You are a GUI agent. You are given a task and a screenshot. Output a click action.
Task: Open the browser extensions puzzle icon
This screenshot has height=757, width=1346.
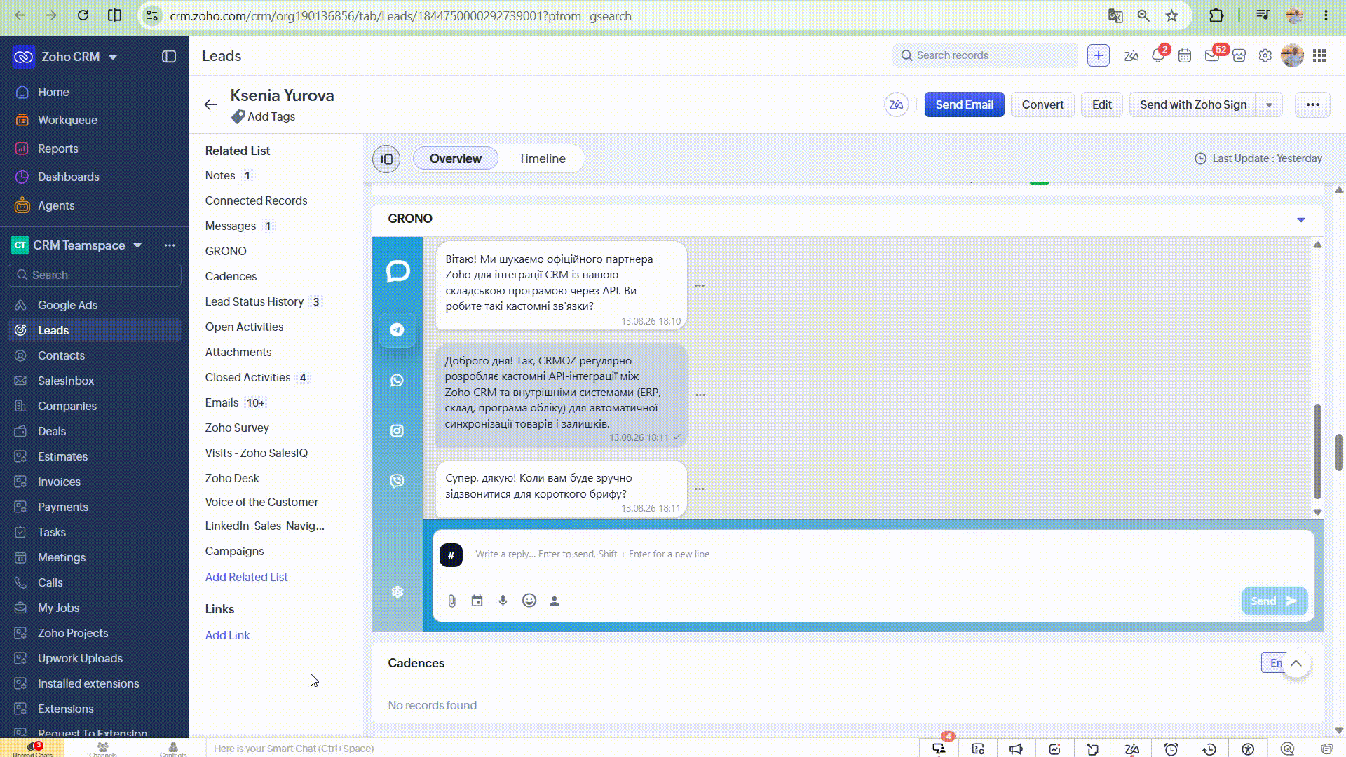(1216, 15)
